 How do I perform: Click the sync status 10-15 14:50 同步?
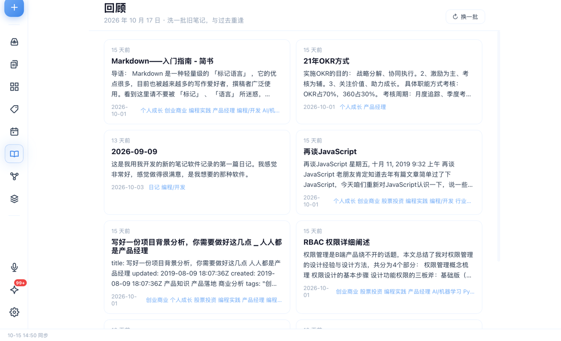(x=28, y=335)
